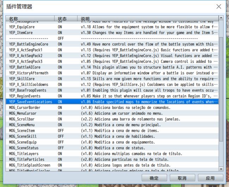Click the scrollbar up arrow
The image size is (229, 187).
click(221, 18)
